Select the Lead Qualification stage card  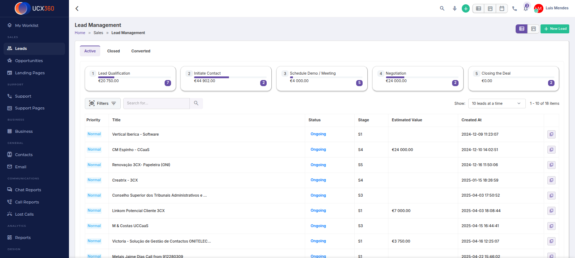tap(130, 79)
